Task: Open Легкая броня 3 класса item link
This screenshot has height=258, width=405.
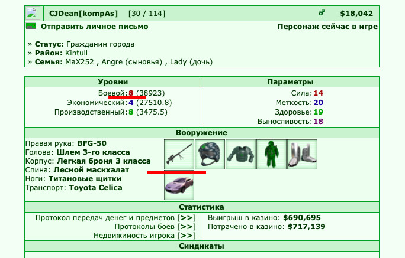Action: coord(104,161)
